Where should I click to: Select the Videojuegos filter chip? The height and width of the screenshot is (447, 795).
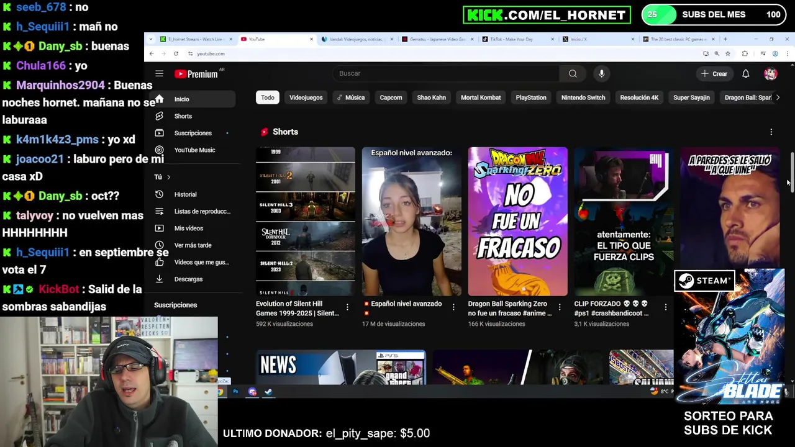[306, 97]
